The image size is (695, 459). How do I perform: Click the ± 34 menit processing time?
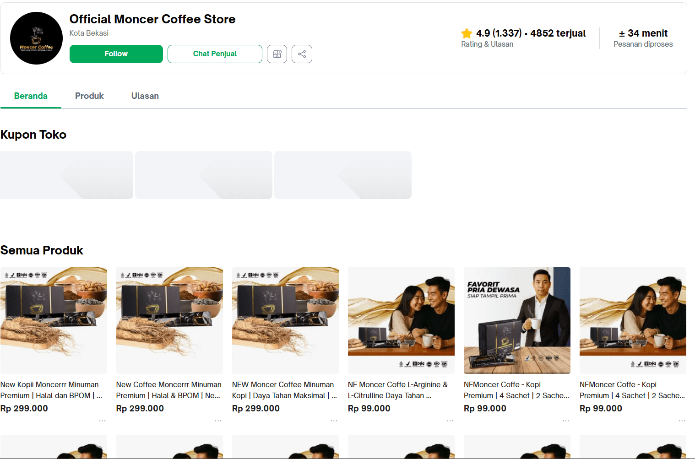click(x=643, y=33)
